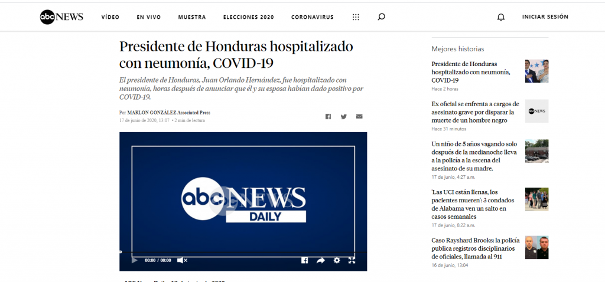605x282 pixels.
Task: Click the 5-year-old story thumbnail
Action: coord(536,151)
